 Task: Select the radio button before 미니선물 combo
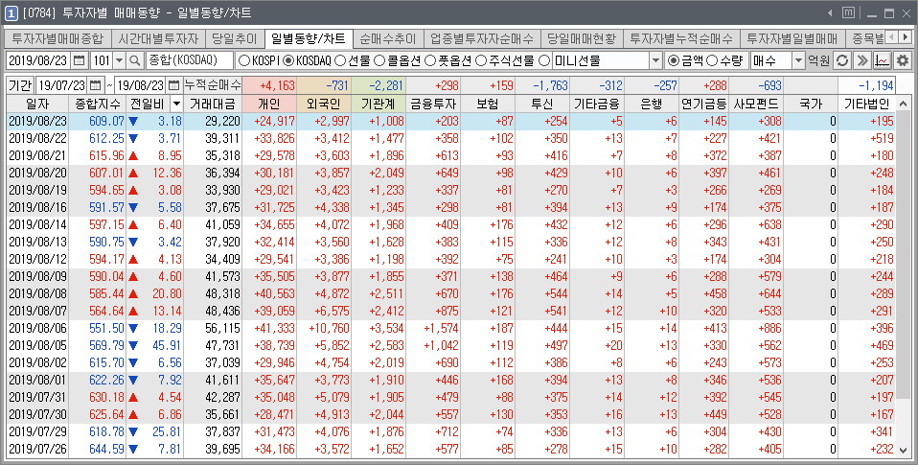tap(544, 60)
